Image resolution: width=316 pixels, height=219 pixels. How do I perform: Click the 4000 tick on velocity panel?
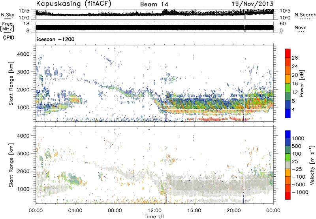[23, 136]
